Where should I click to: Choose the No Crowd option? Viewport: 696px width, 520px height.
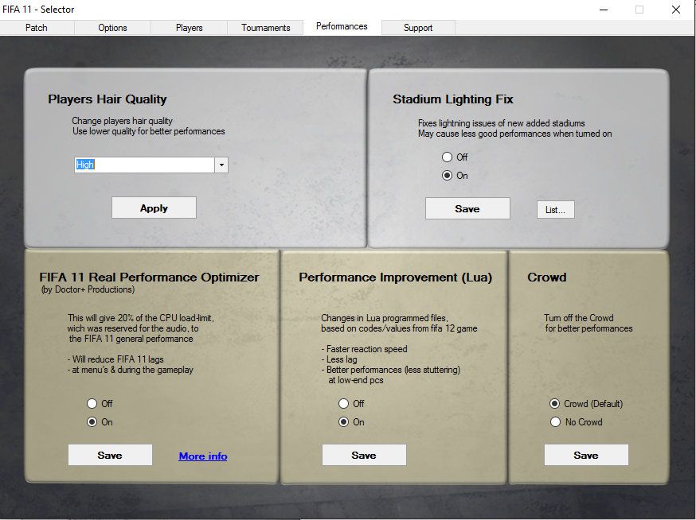pyautogui.click(x=556, y=422)
